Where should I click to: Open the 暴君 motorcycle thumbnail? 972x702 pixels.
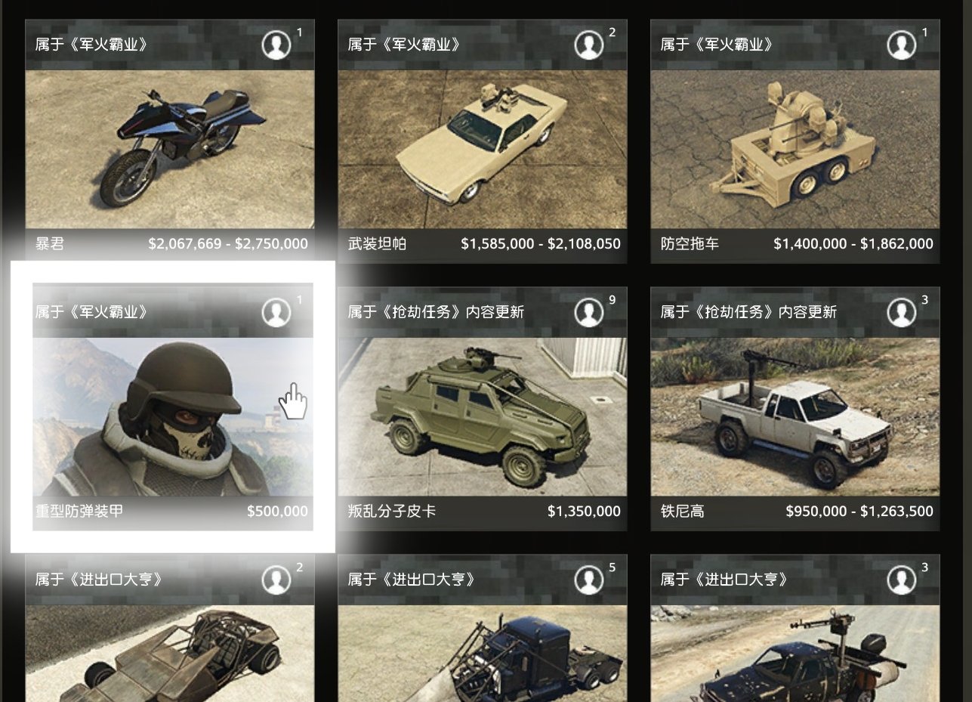tap(170, 150)
